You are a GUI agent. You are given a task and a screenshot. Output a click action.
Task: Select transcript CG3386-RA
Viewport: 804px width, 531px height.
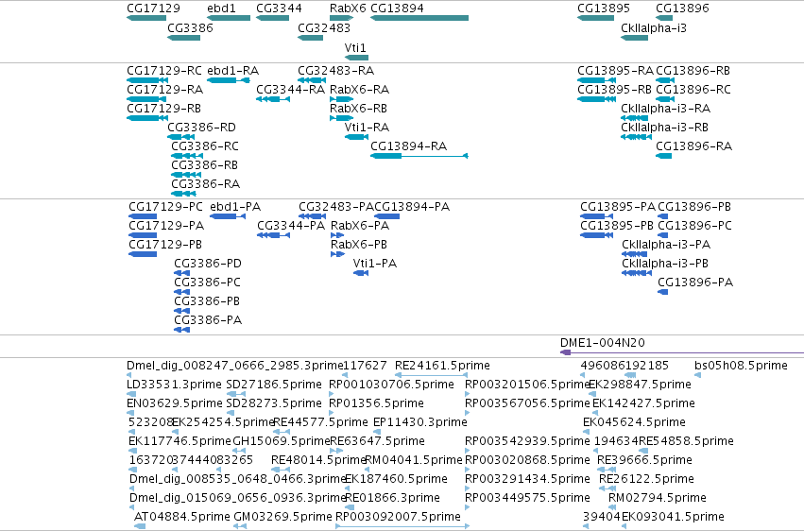183,194
